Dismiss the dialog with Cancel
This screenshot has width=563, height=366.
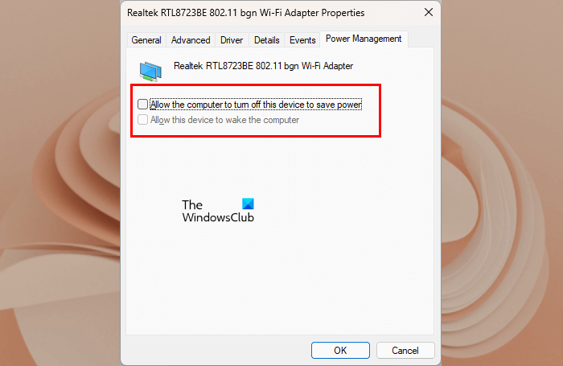tap(405, 350)
